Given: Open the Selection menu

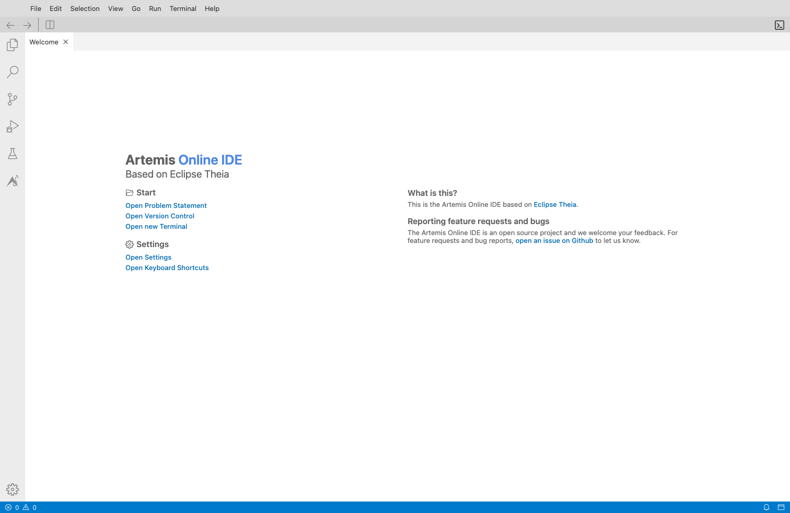Looking at the screenshot, I should click(85, 8).
